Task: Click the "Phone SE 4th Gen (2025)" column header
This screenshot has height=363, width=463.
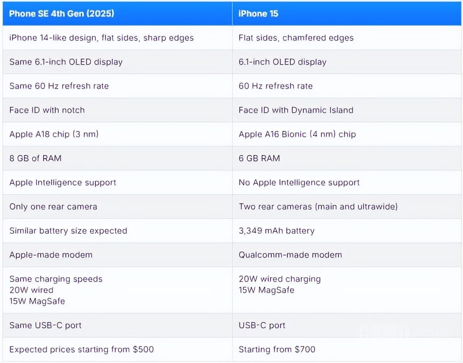Action: pyautogui.click(x=62, y=14)
